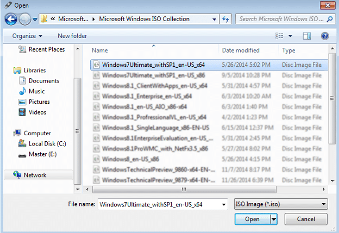339x233 pixels.
Task: Click the horizontal scrollbar of file list
Action: tap(184, 190)
